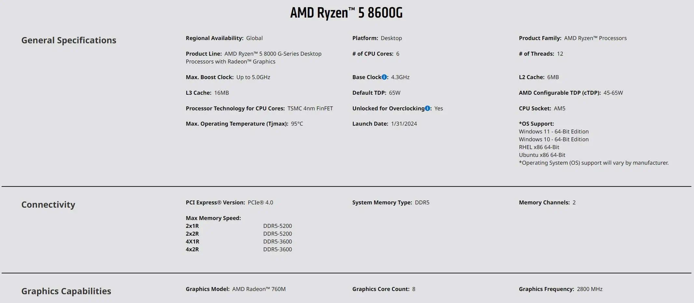Select the Connectivity section heading

pos(48,205)
